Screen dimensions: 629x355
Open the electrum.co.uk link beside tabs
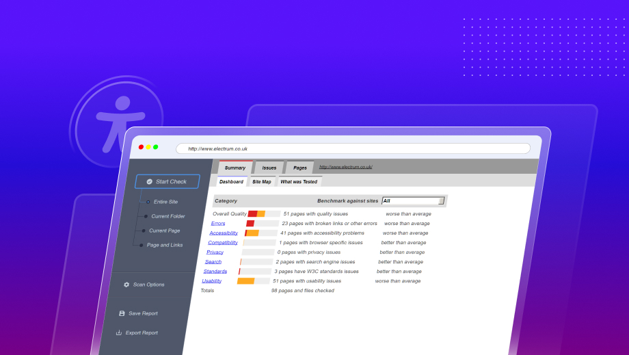point(346,167)
